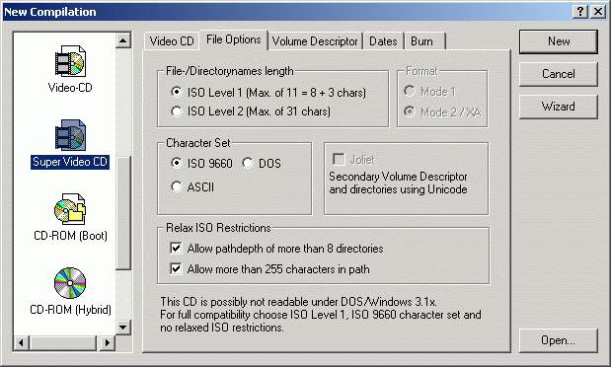Click the question mark help icon
Screen dimensions: 611x367
click(580, 12)
